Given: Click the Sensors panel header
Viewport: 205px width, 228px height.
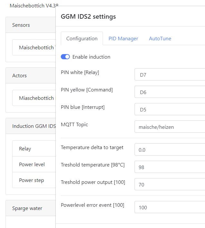Looking at the screenshot, I should [31, 25].
